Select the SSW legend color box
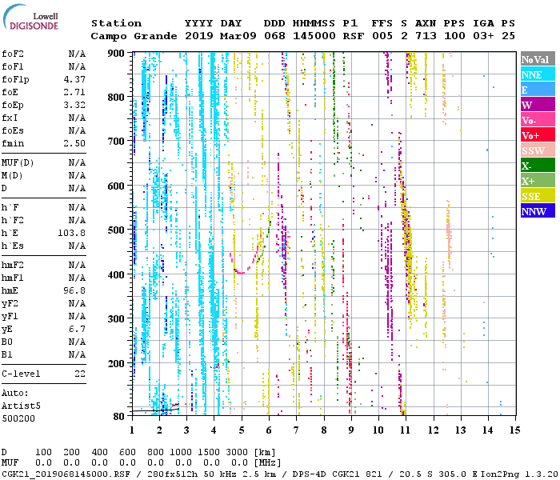This screenshot has width=560, height=480. (x=538, y=150)
